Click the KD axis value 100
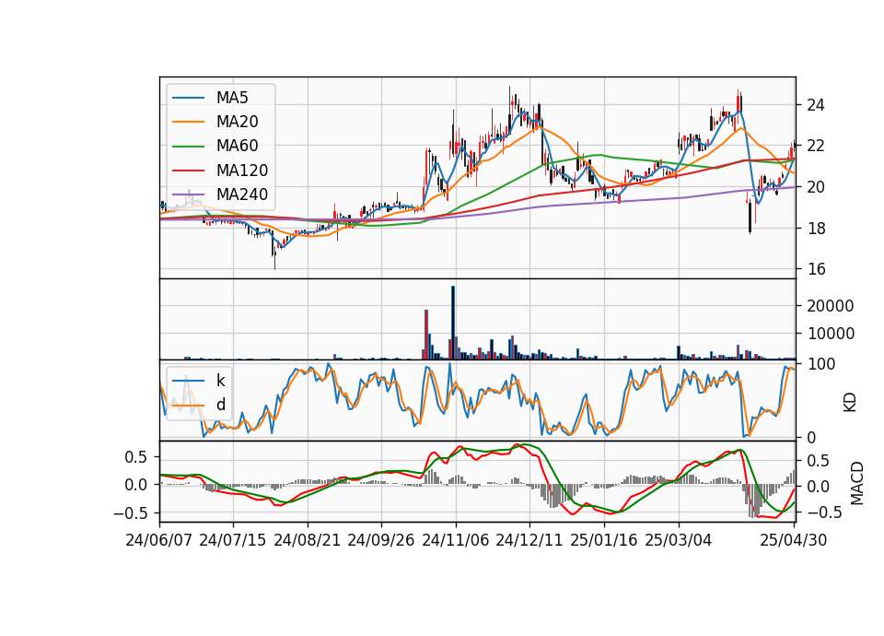 (x=821, y=365)
